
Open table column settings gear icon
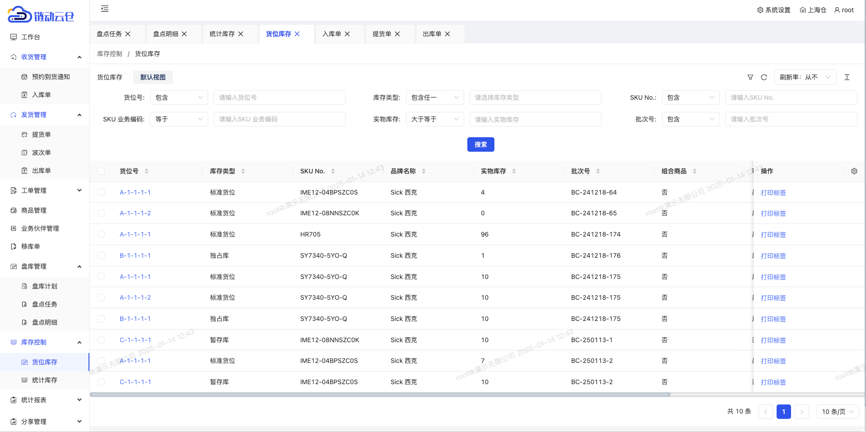(x=854, y=171)
